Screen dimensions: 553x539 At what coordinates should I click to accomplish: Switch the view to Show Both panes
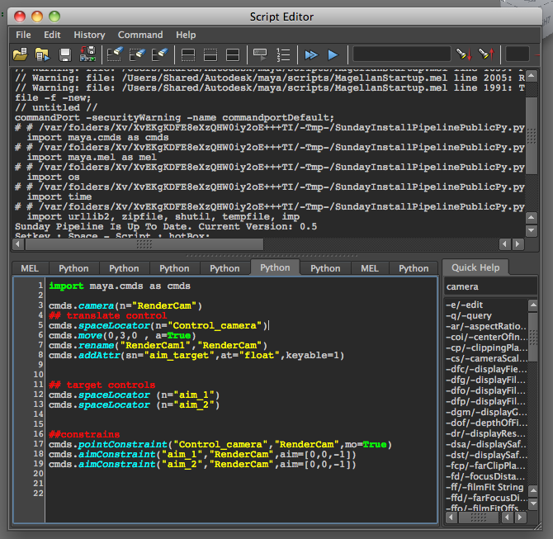[233, 54]
